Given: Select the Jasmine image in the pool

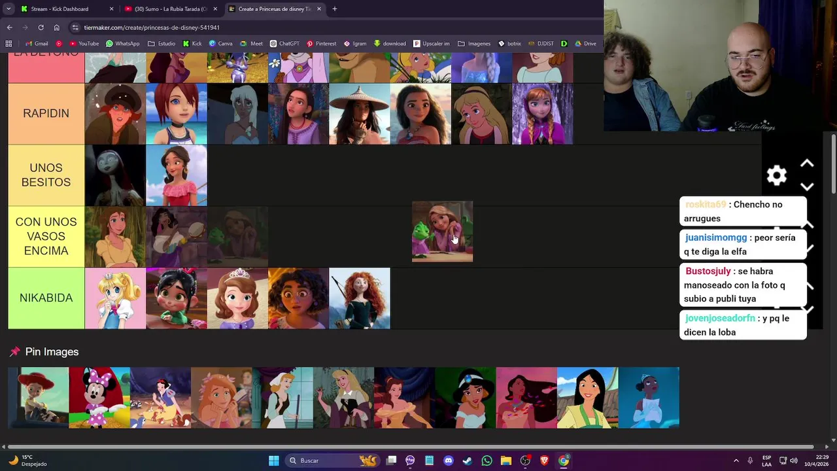Looking at the screenshot, I should [x=466, y=398].
